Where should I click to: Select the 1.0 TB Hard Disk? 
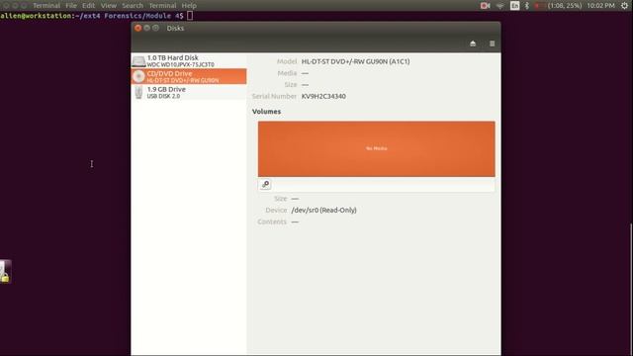point(189,61)
